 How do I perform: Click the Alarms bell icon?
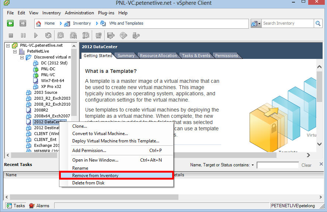point(32,206)
